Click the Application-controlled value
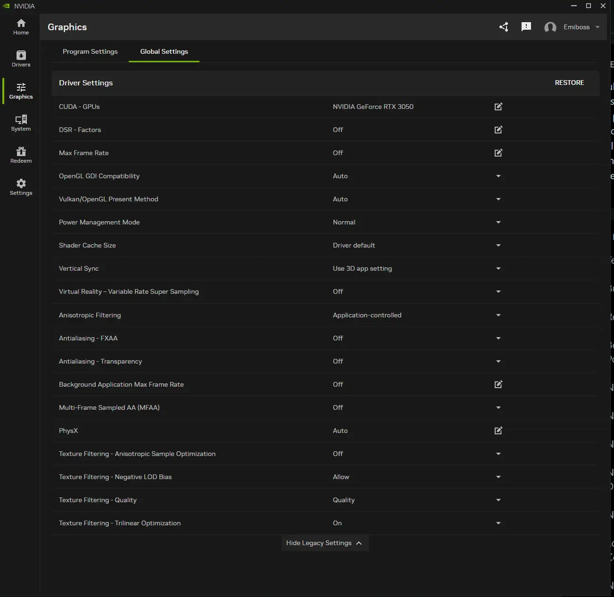The height and width of the screenshot is (597, 614). 367,315
